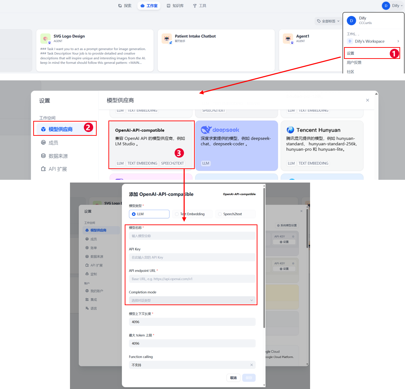The width and height of the screenshot is (405, 389).
Task: Close the 模型供应商 settings panel with X
Action: coord(368,100)
